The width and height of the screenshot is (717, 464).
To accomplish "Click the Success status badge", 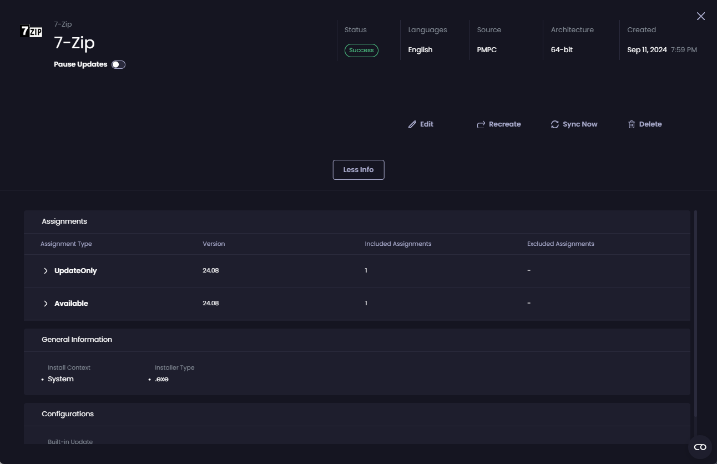I will (361, 50).
